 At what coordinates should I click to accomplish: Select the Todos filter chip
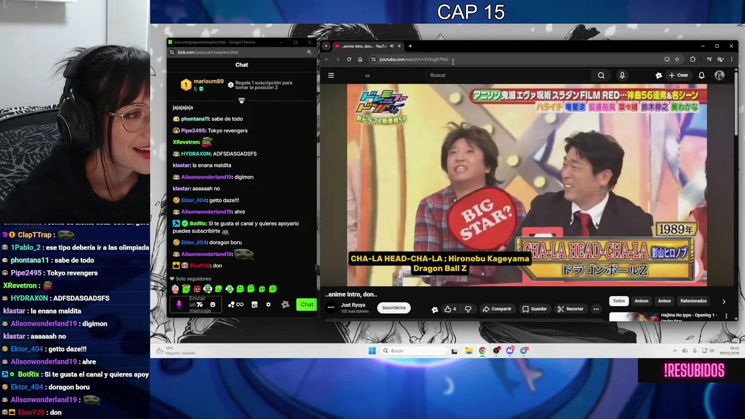pos(619,301)
